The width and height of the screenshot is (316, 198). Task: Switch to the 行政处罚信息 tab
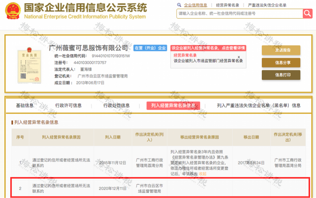click(x=117, y=105)
